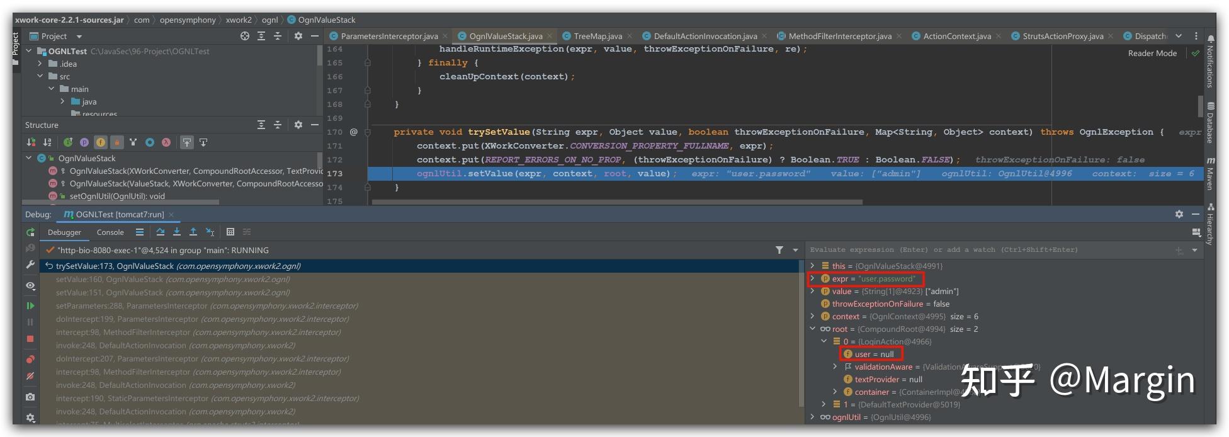Collapse root variable in debugger
Image resolution: width=1229 pixels, height=437 pixels.
(x=813, y=329)
